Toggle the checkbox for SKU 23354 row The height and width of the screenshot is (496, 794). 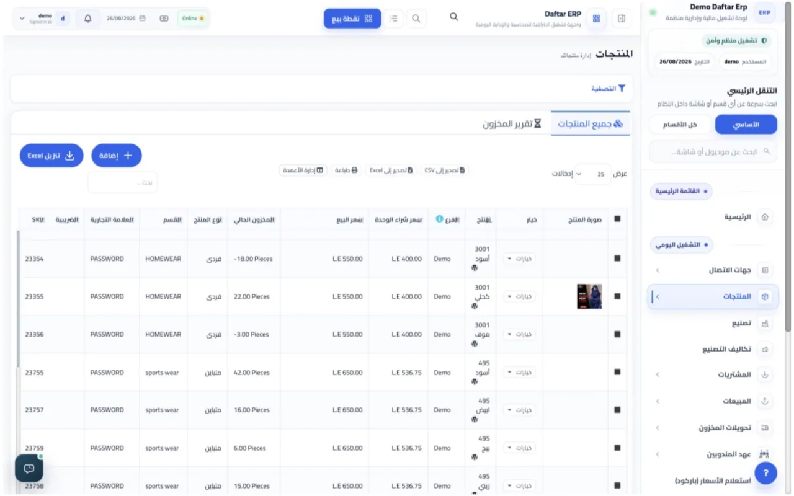coord(617,259)
